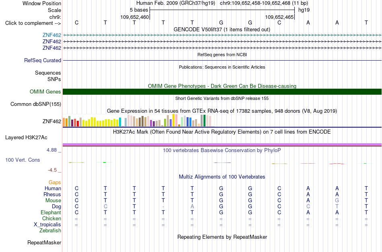
Task: Open 'RefSeq genes from NCBI' track title
Action: click(x=222, y=55)
